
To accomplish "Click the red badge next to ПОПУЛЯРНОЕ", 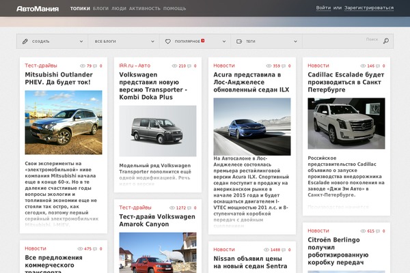I will click(203, 40).
